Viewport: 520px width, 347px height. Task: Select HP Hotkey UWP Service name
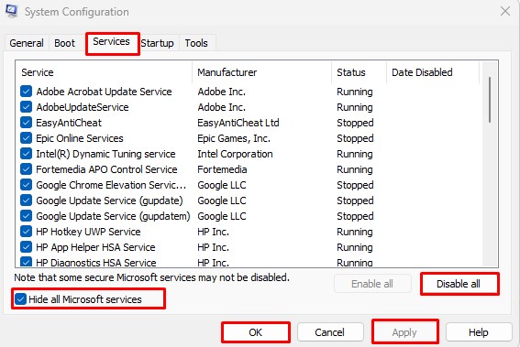pyautogui.click(x=89, y=232)
